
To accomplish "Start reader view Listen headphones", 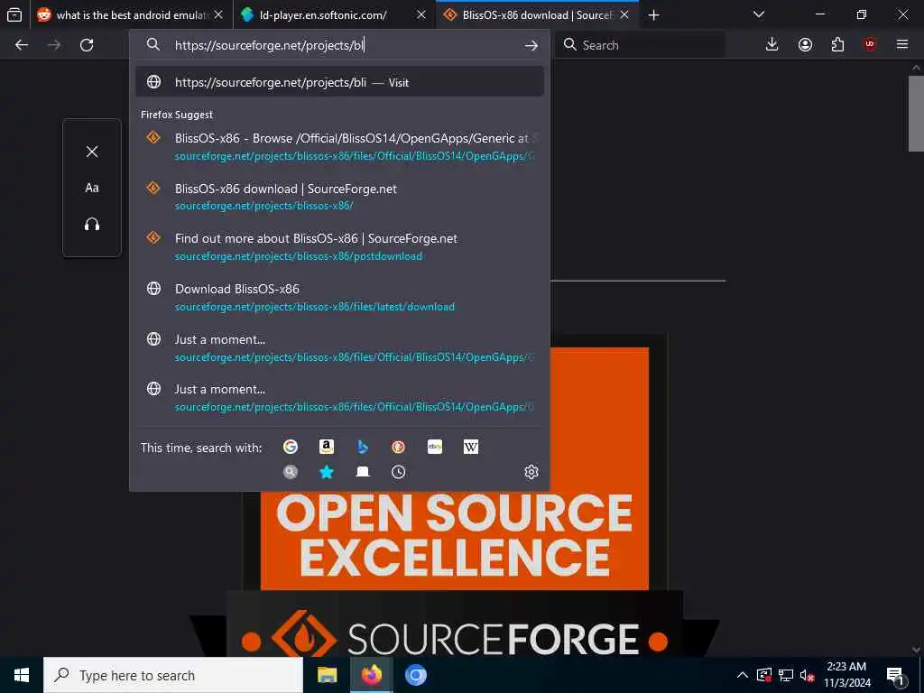I will (92, 225).
